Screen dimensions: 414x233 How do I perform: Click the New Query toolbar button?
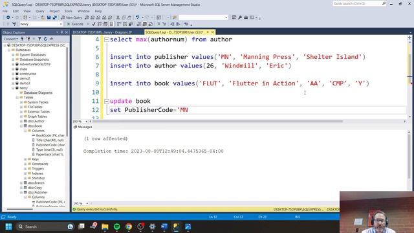72,17
